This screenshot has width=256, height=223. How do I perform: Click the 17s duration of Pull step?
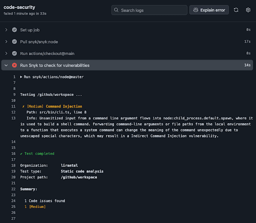pos(247,41)
